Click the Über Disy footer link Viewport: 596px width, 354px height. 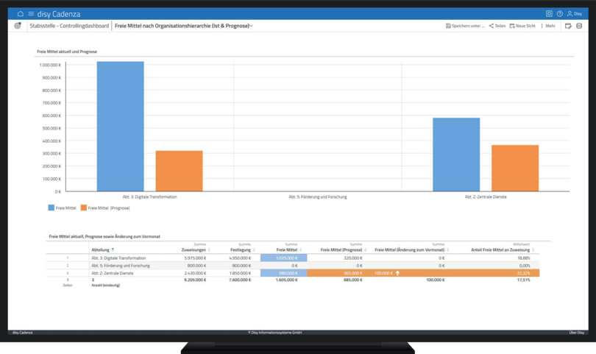(x=575, y=333)
